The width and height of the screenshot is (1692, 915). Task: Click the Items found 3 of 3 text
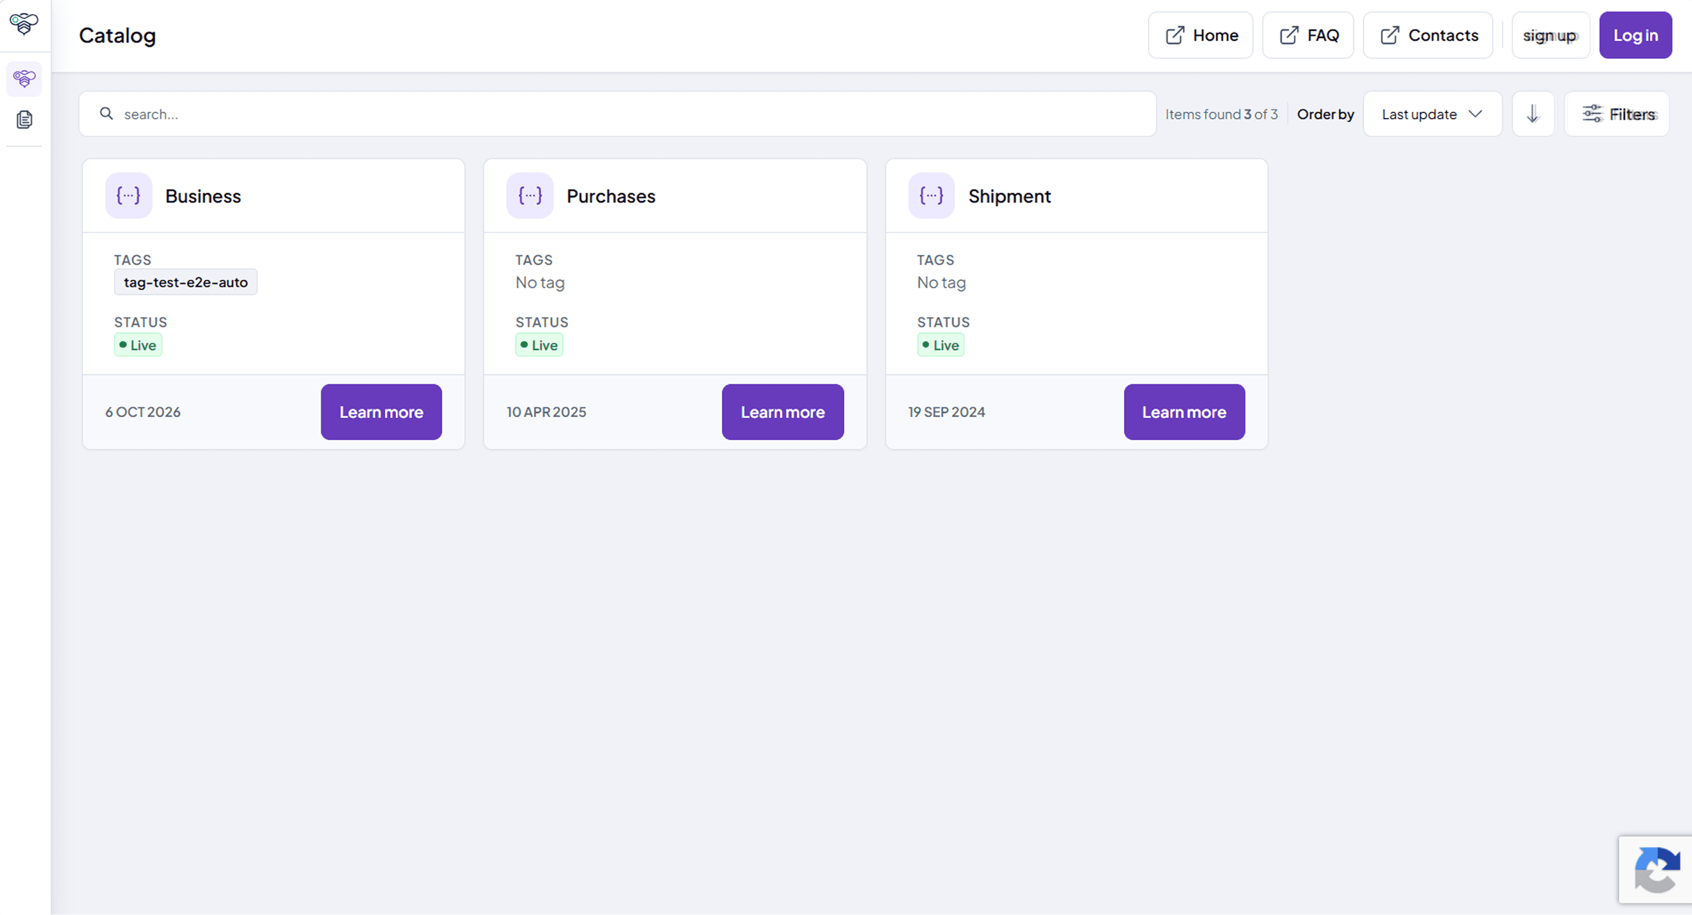1221,114
